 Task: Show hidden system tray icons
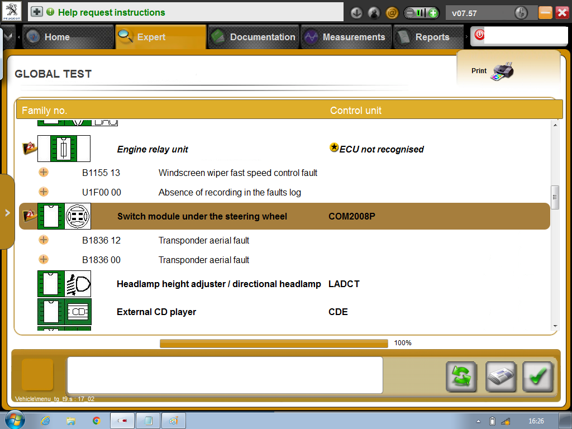click(478, 421)
